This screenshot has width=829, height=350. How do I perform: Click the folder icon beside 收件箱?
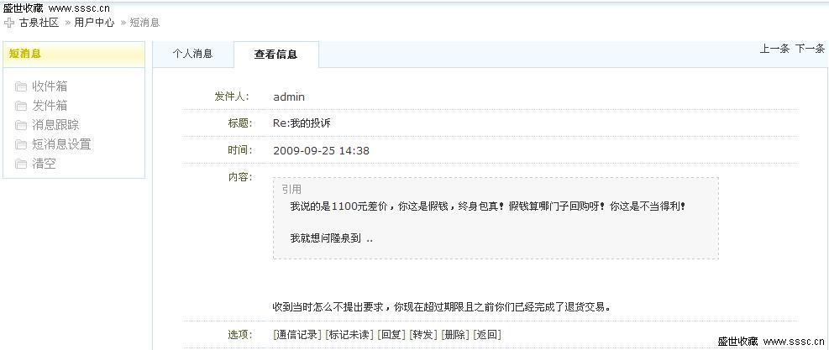pyautogui.click(x=21, y=86)
